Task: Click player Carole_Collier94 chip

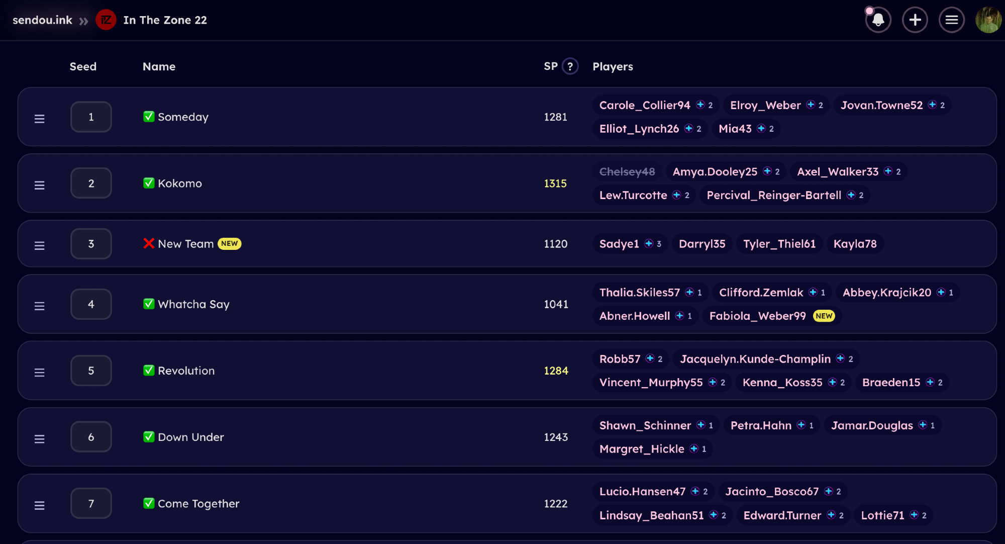Action: [645, 105]
